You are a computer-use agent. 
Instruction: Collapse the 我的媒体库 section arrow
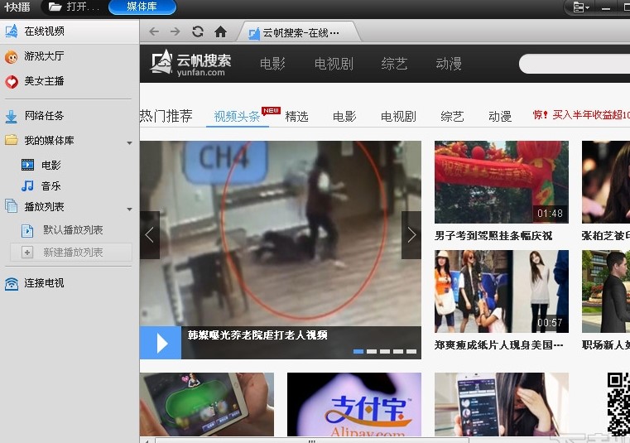tap(129, 143)
